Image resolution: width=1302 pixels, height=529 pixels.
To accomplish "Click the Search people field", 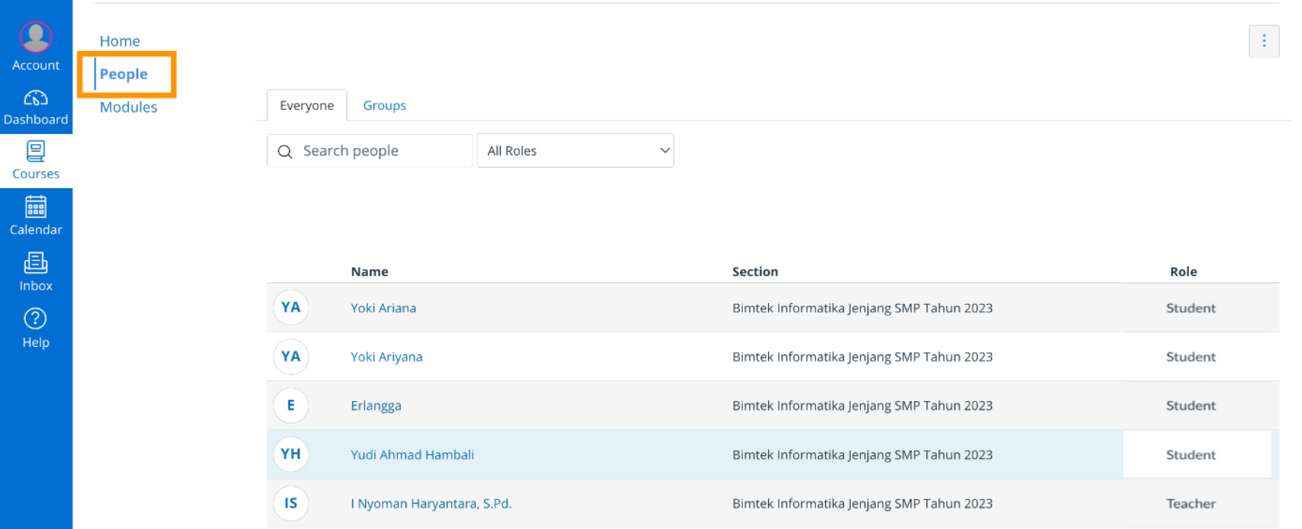I will click(370, 151).
